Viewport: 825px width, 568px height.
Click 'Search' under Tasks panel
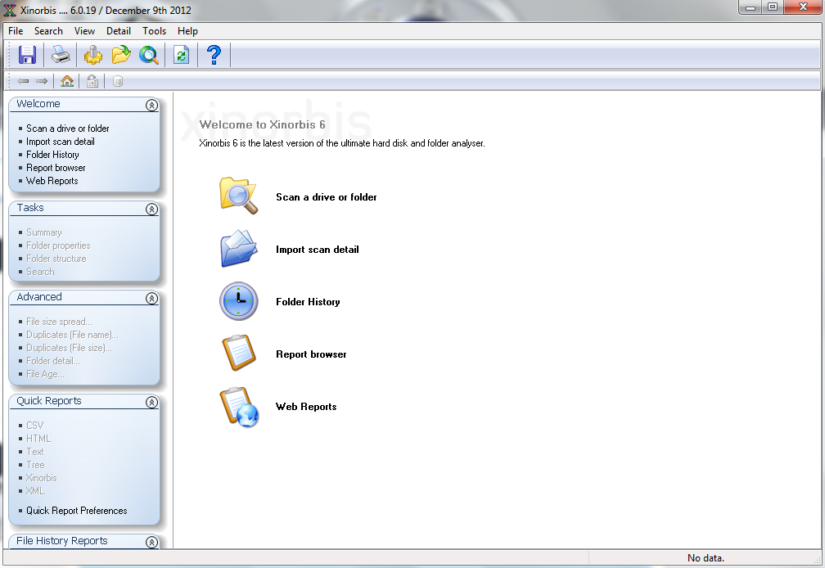(x=41, y=272)
